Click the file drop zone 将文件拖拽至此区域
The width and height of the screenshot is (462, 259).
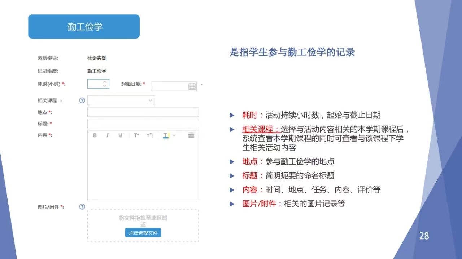tap(143, 226)
